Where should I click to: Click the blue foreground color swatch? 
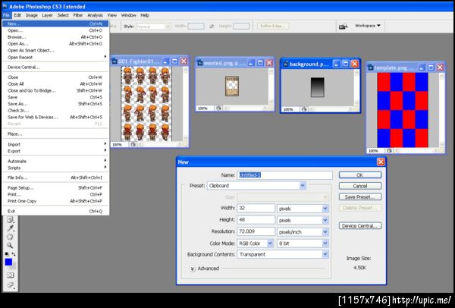click(8, 262)
